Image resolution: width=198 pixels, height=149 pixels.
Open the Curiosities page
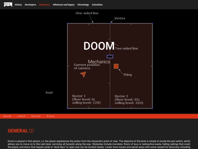point(97,5)
